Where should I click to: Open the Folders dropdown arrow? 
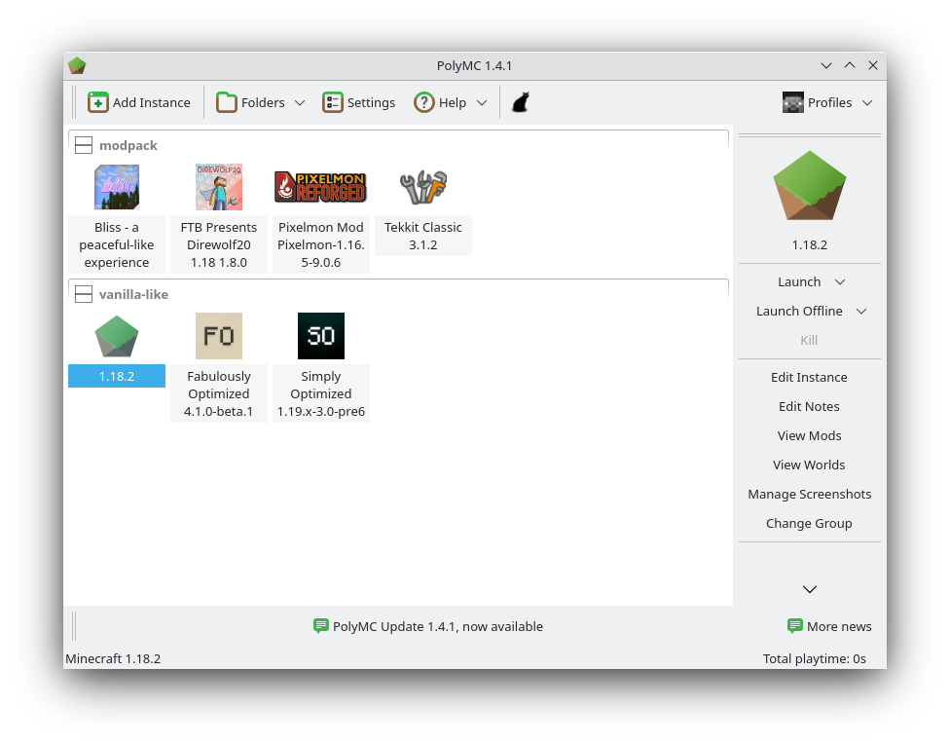point(300,102)
